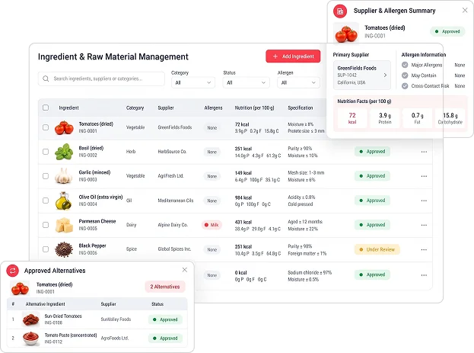Open the three-dot menu for Black Pepper

tap(424, 249)
